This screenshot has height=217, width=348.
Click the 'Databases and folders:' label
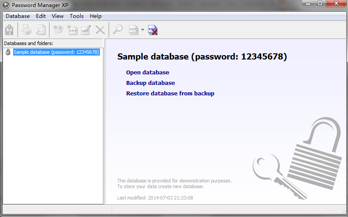click(28, 43)
